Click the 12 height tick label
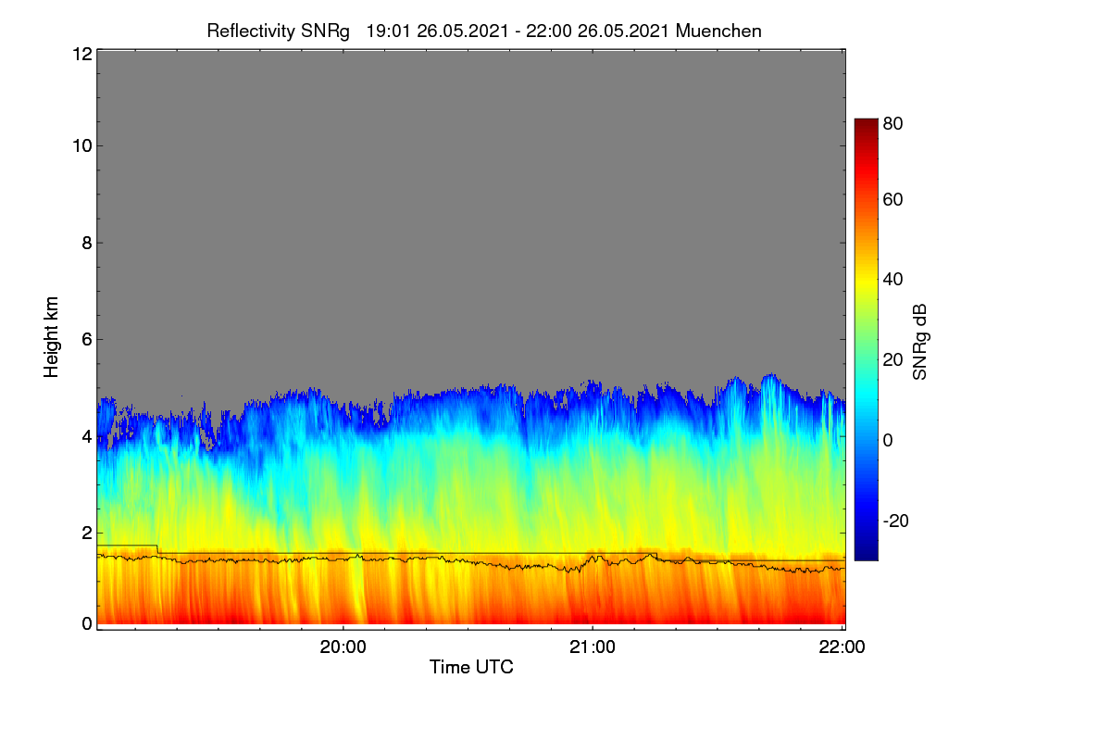 tap(81, 54)
